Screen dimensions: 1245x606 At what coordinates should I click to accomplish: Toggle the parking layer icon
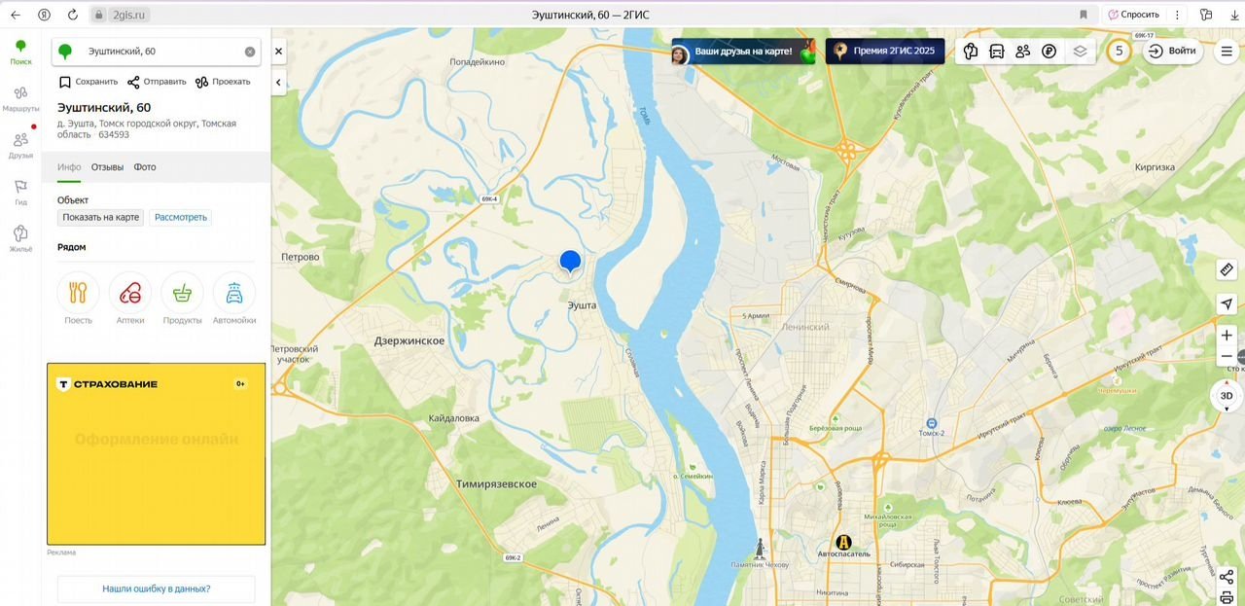tap(1049, 52)
